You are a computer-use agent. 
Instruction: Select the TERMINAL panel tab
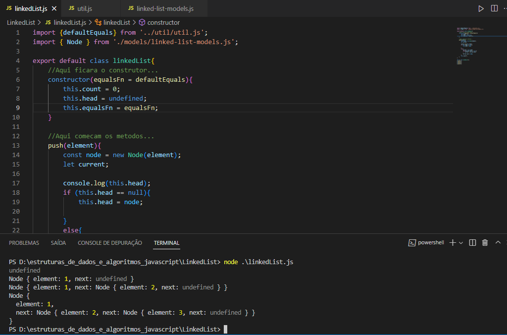pos(166,243)
